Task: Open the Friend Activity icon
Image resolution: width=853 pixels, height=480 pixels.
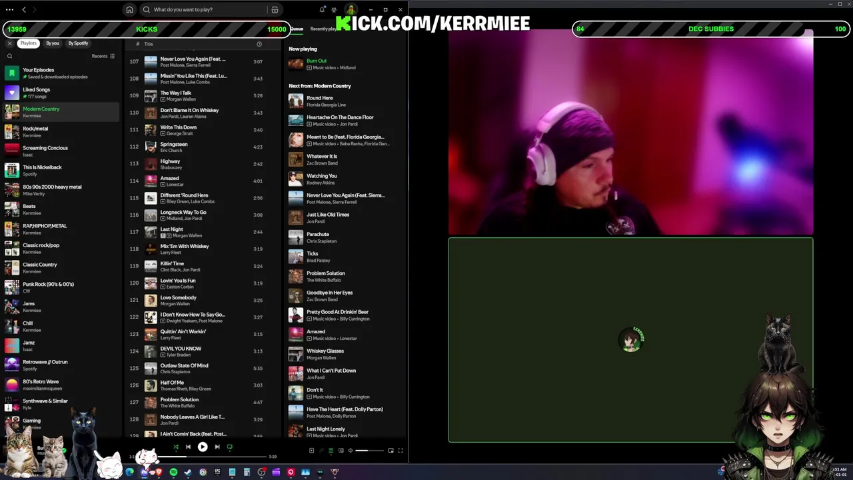Action: (335, 10)
